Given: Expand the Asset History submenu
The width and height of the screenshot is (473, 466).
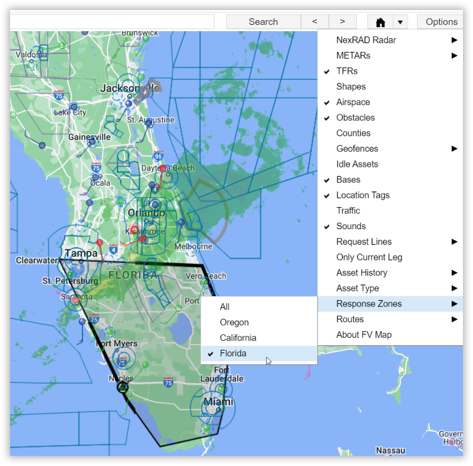Looking at the screenshot, I should pos(390,273).
